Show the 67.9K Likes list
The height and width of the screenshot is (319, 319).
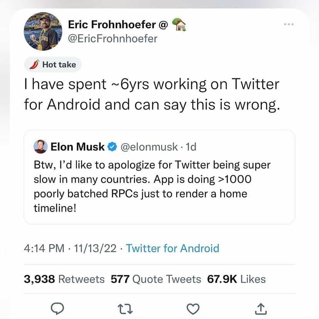(x=237, y=279)
